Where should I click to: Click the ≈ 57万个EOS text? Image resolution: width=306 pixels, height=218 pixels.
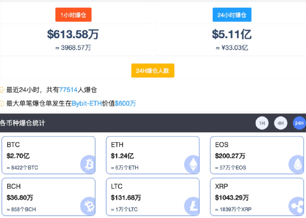[230, 168]
